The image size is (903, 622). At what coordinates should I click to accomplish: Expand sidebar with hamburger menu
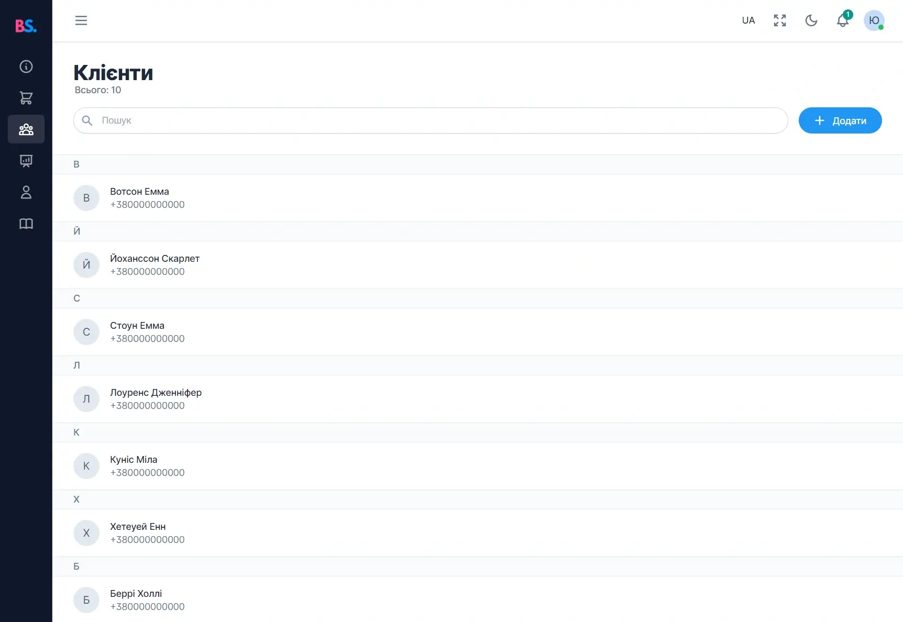81,20
